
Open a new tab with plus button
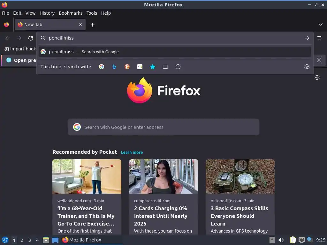point(92,25)
